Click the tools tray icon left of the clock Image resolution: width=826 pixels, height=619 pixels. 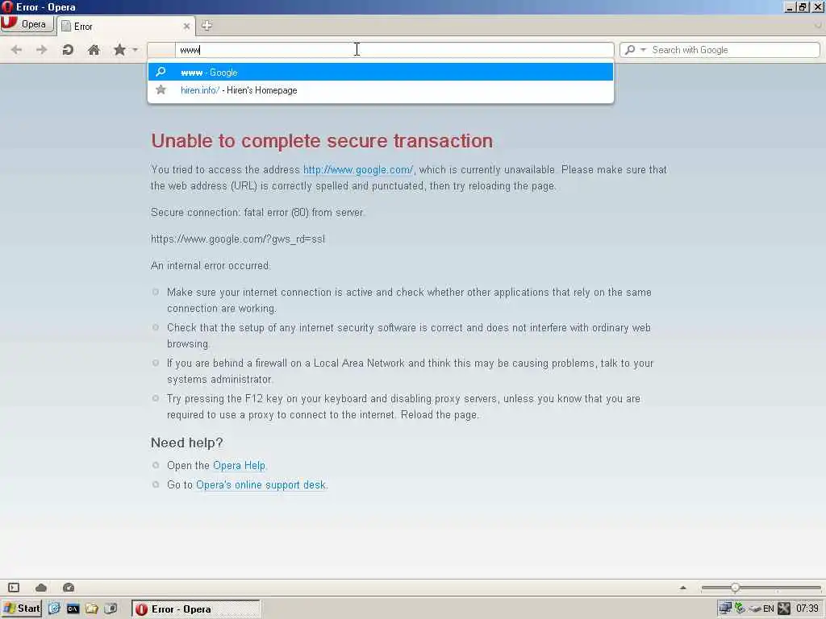pos(784,609)
